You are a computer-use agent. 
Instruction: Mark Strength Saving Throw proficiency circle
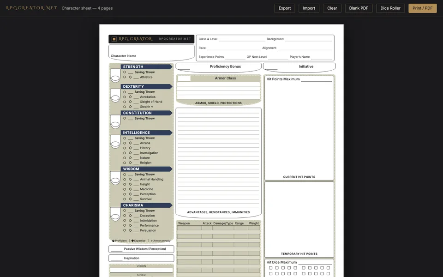[x=125, y=72]
